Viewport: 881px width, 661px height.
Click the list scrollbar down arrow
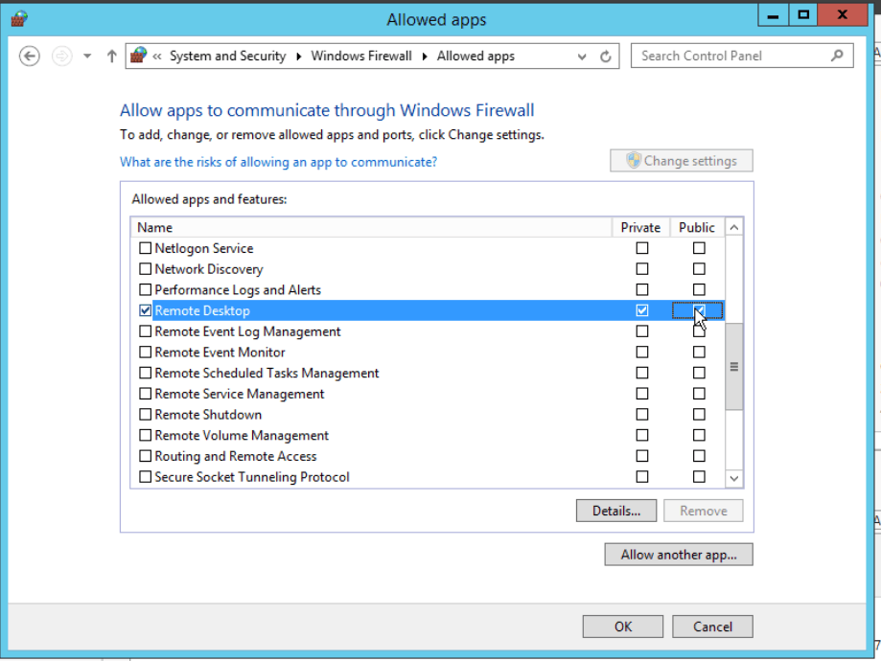[734, 477]
